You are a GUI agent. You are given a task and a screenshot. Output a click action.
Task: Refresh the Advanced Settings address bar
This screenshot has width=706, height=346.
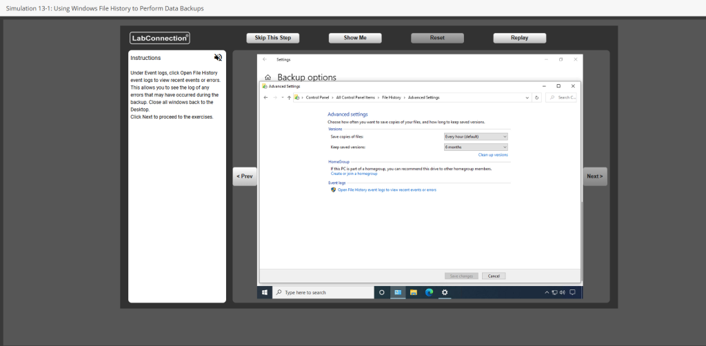tap(536, 98)
